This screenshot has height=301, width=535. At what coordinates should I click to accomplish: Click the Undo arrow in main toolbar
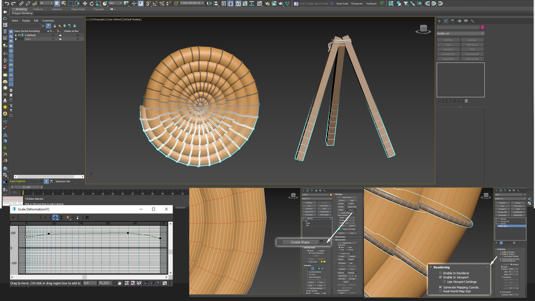6,3
